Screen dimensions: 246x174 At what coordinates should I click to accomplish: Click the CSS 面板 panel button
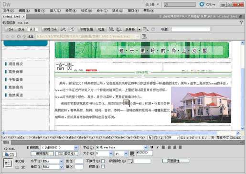point(66,153)
